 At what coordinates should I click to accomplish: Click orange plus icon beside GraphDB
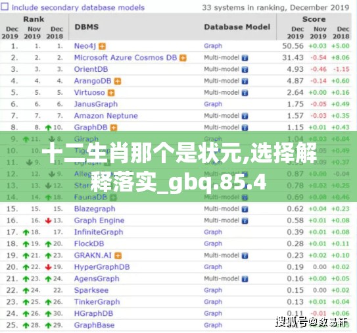coord(114,128)
